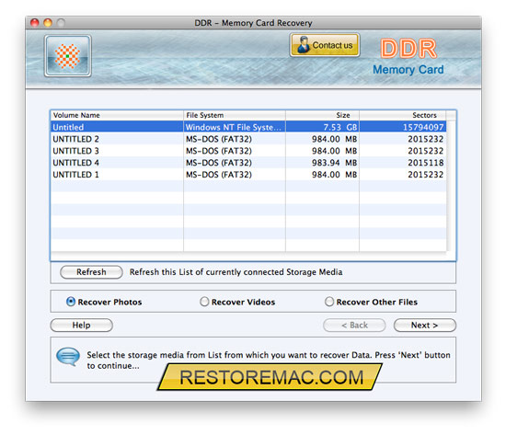Click the Contact us person icon

303,45
